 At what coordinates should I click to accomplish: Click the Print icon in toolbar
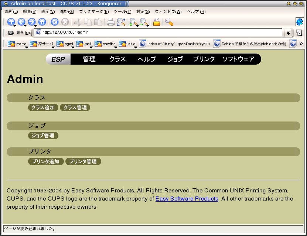tap(110, 22)
